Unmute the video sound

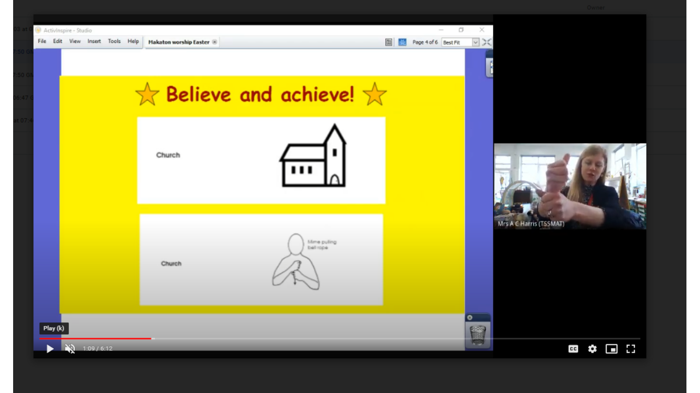[x=70, y=348]
